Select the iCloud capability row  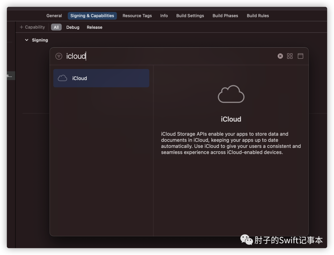pos(101,78)
